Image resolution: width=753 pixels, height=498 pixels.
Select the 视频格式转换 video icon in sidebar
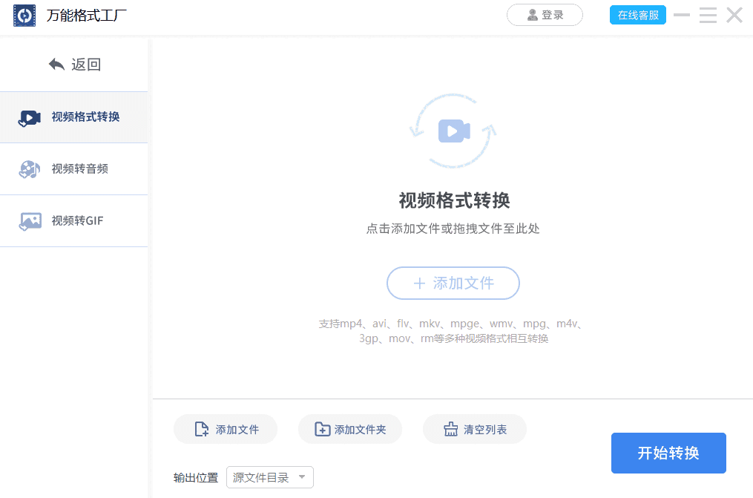pos(28,117)
